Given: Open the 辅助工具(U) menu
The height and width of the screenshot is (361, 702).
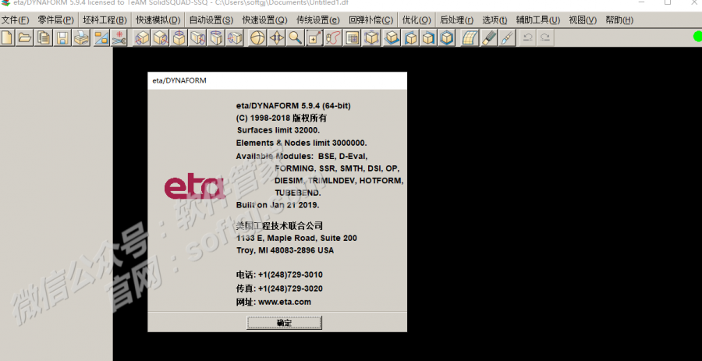Looking at the screenshot, I should tap(538, 20).
